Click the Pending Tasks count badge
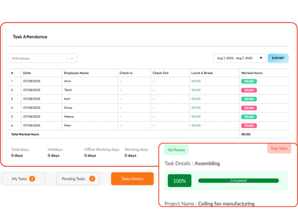Screen dimensions: 298x221 point(92,179)
